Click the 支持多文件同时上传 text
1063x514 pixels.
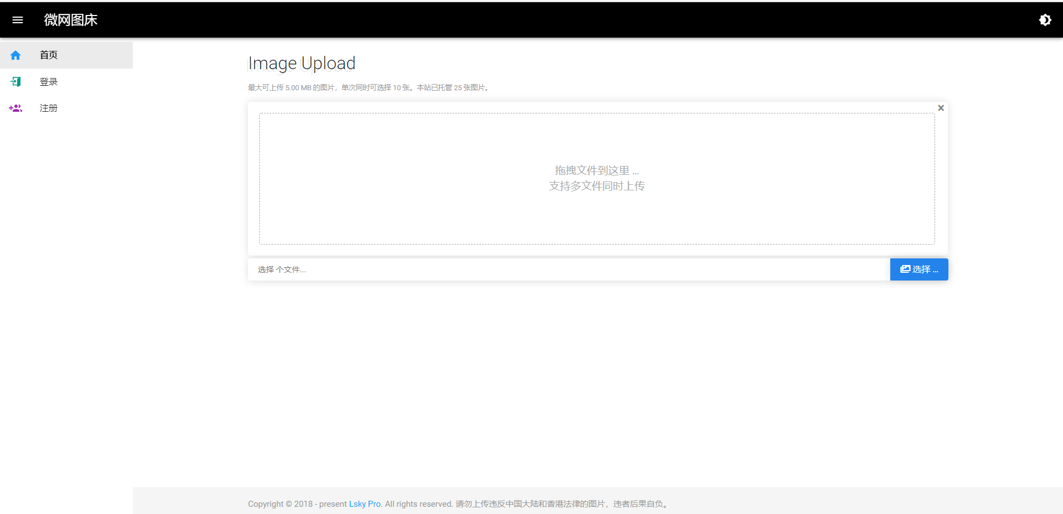(597, 186)
